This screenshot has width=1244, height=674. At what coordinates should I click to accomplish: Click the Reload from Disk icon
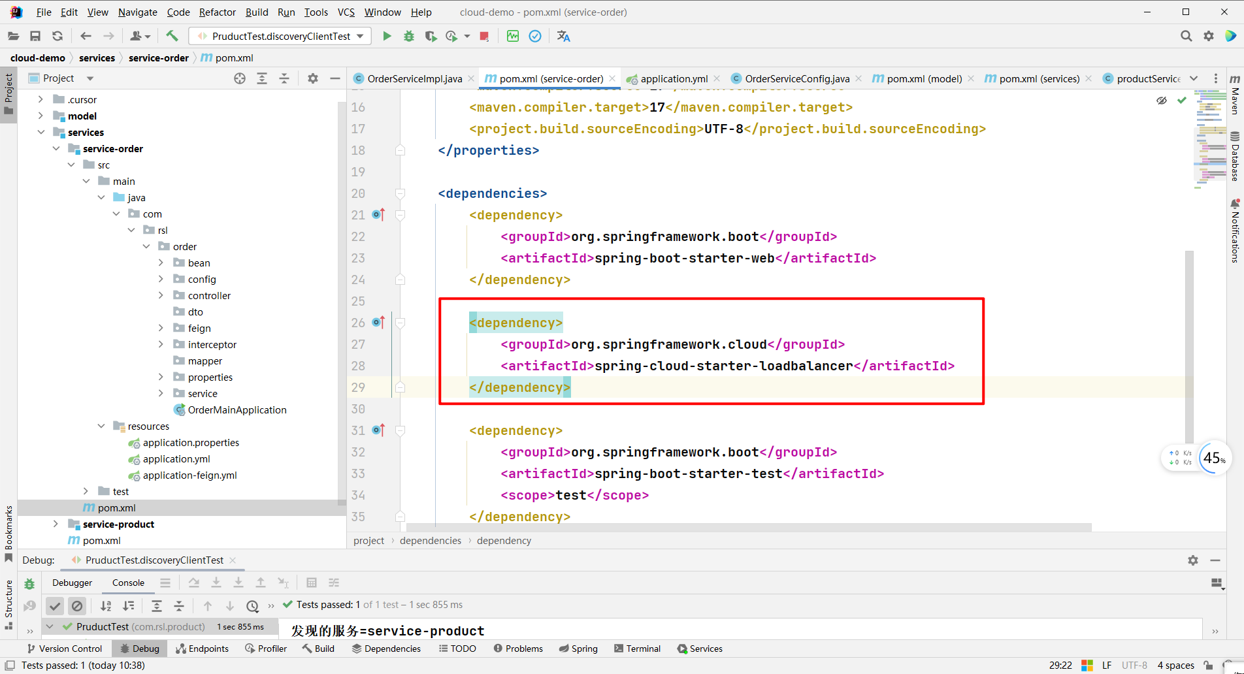[x=57, y=37]
